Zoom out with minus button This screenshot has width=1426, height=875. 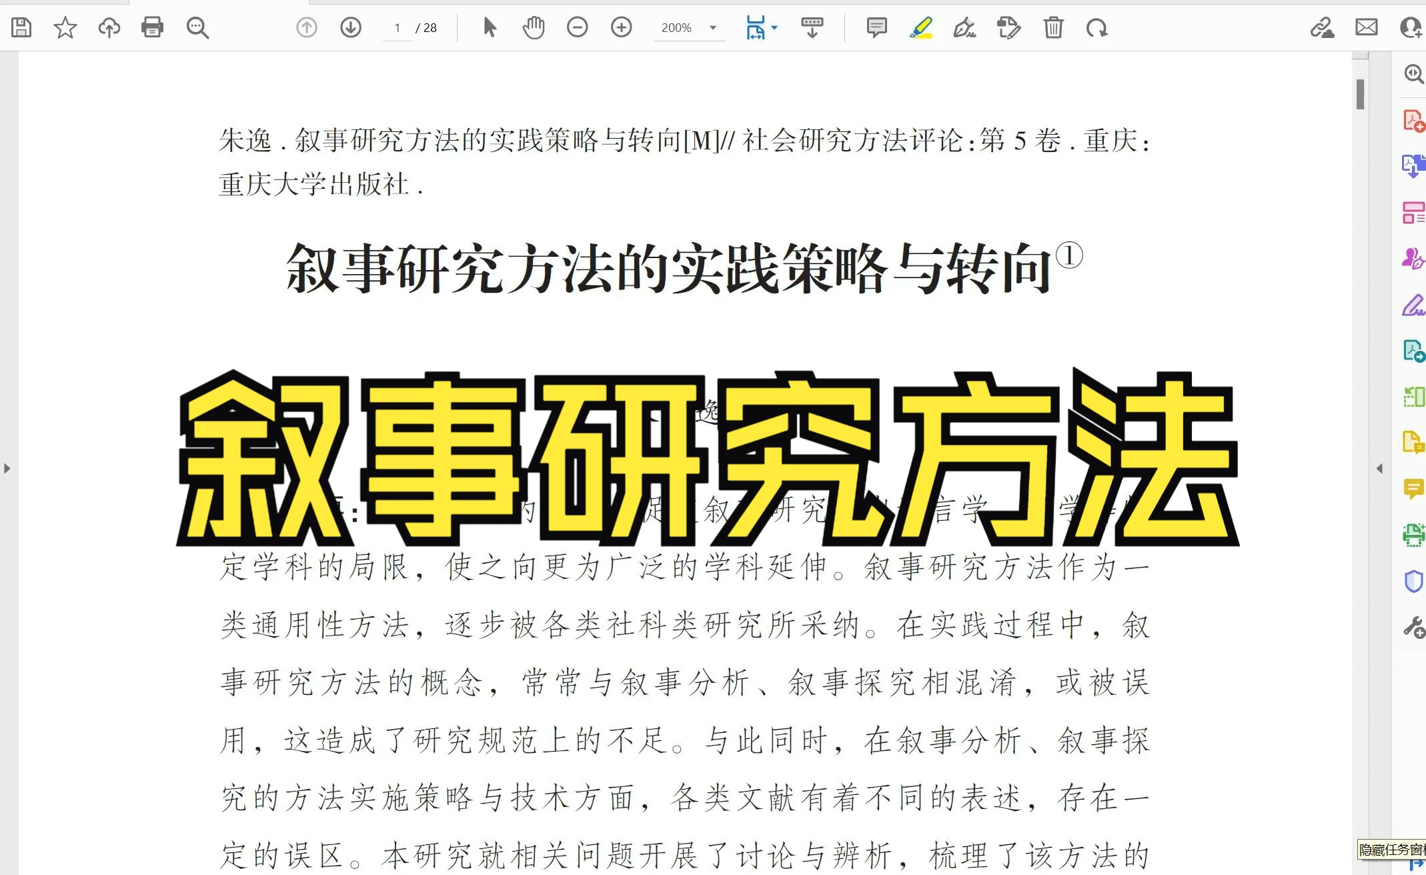point(578,27)
